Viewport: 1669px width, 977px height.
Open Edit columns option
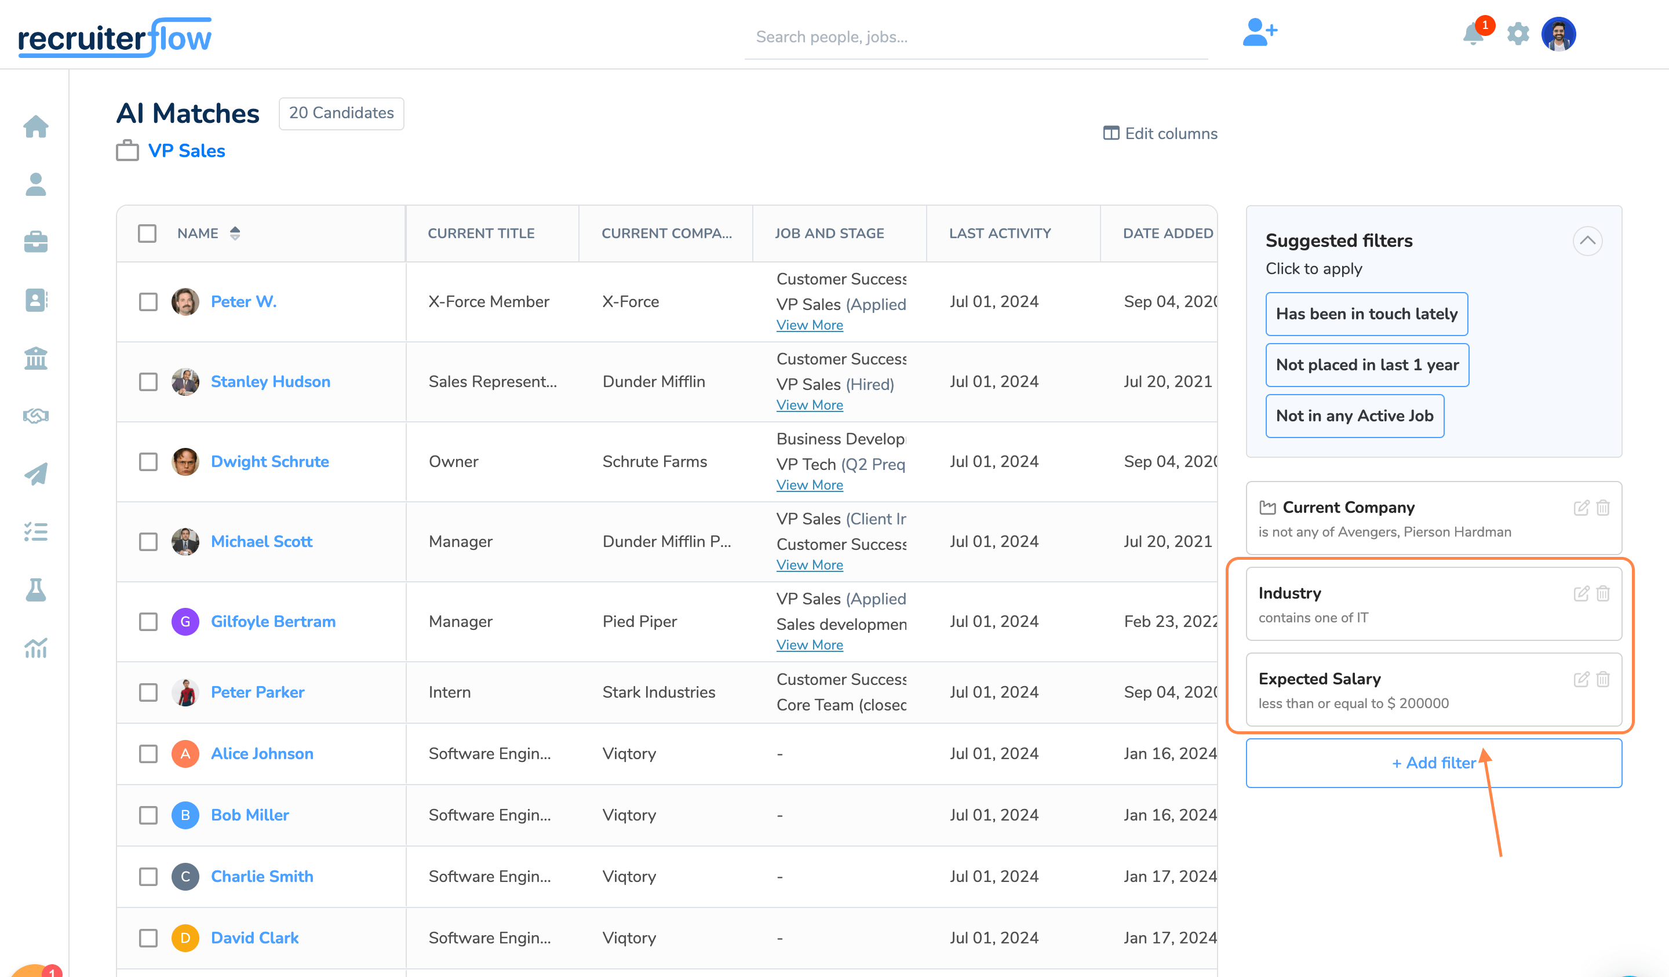coord(1160,133)
